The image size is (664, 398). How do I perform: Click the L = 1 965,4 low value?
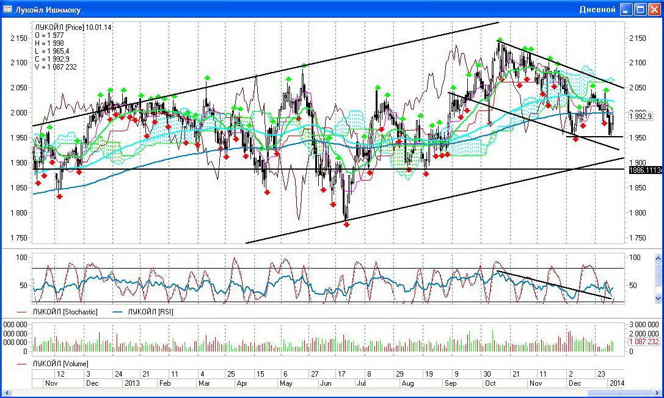click(52, 51)
